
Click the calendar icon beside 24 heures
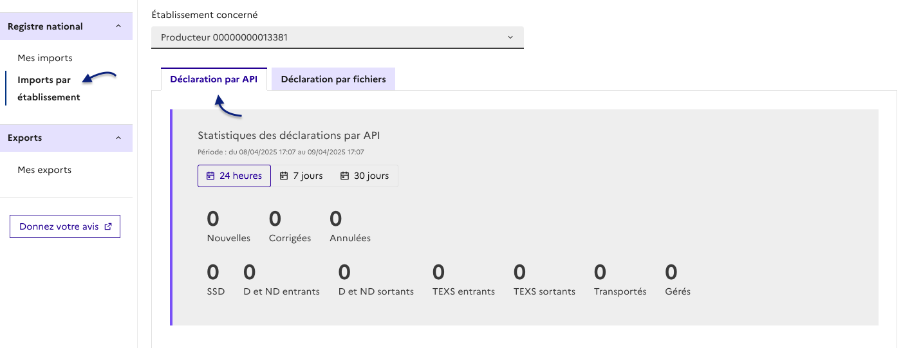[x=210, y=176]
